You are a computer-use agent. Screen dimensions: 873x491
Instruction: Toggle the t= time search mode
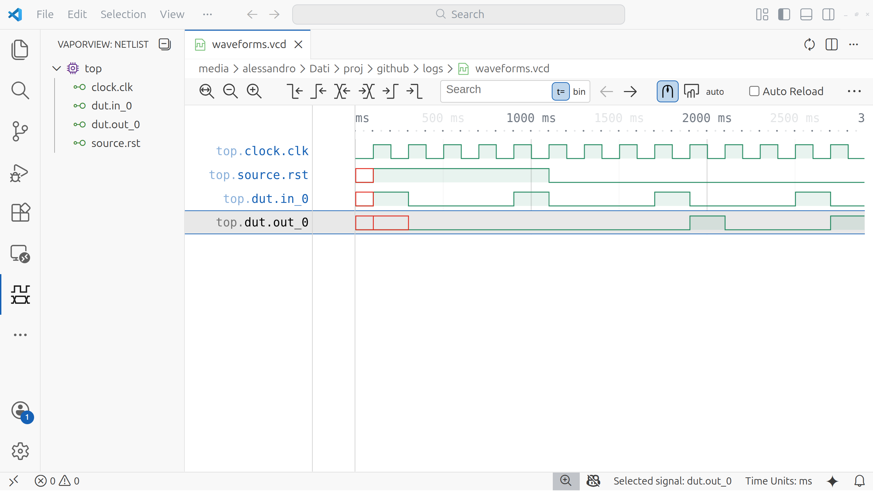pos(560,91)
